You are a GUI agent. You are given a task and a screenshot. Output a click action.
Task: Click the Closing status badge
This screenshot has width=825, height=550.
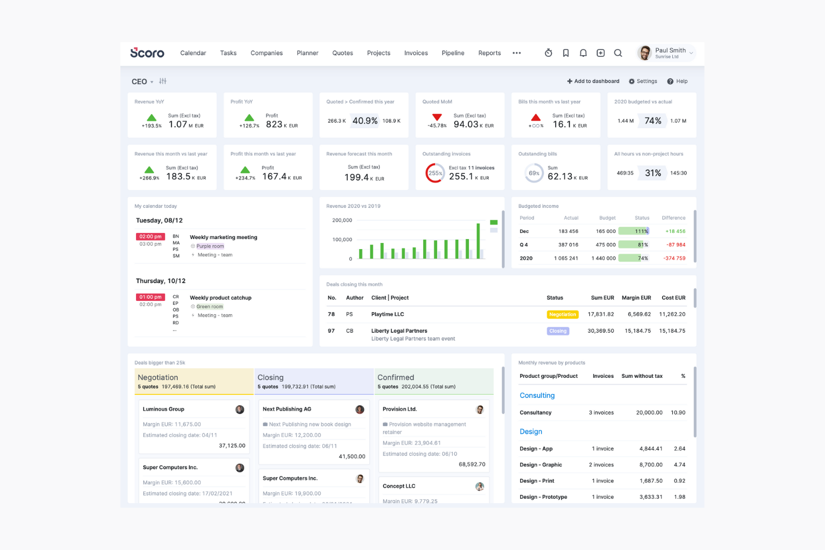pos(557,331)
